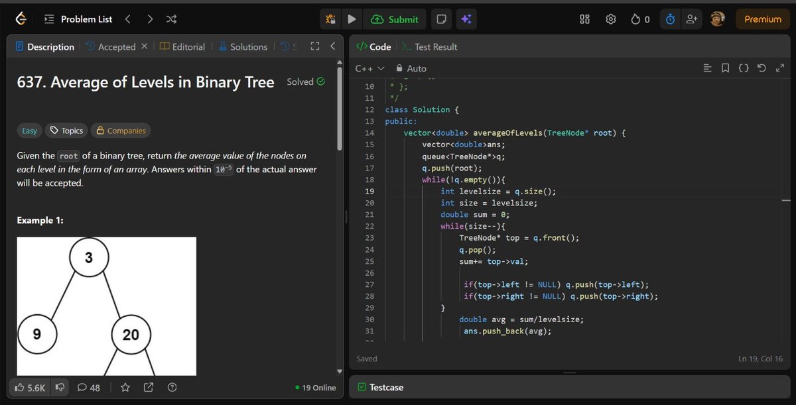Reset code with the undo arrow icon
Viewport: 796px width, 405px height.
point(762,68)
